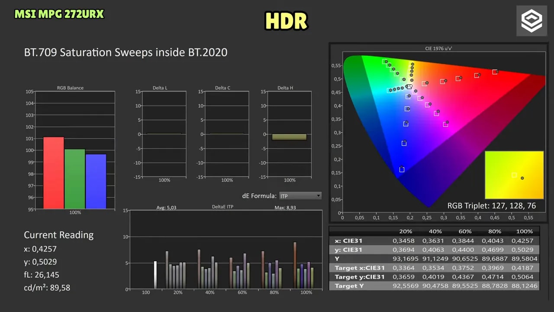
Task: Click the "Avg: 5,03" label
Action: click(166, 208)
